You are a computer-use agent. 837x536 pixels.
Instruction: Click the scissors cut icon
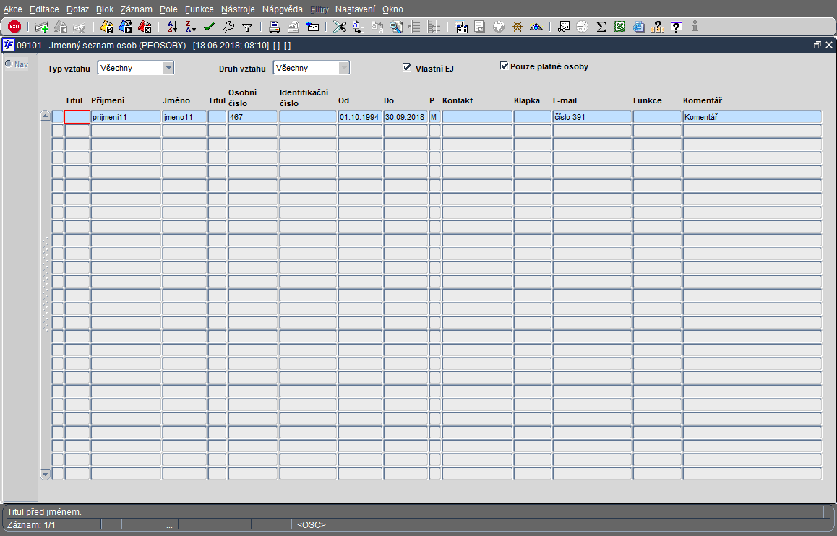click(x=340, y=27)
